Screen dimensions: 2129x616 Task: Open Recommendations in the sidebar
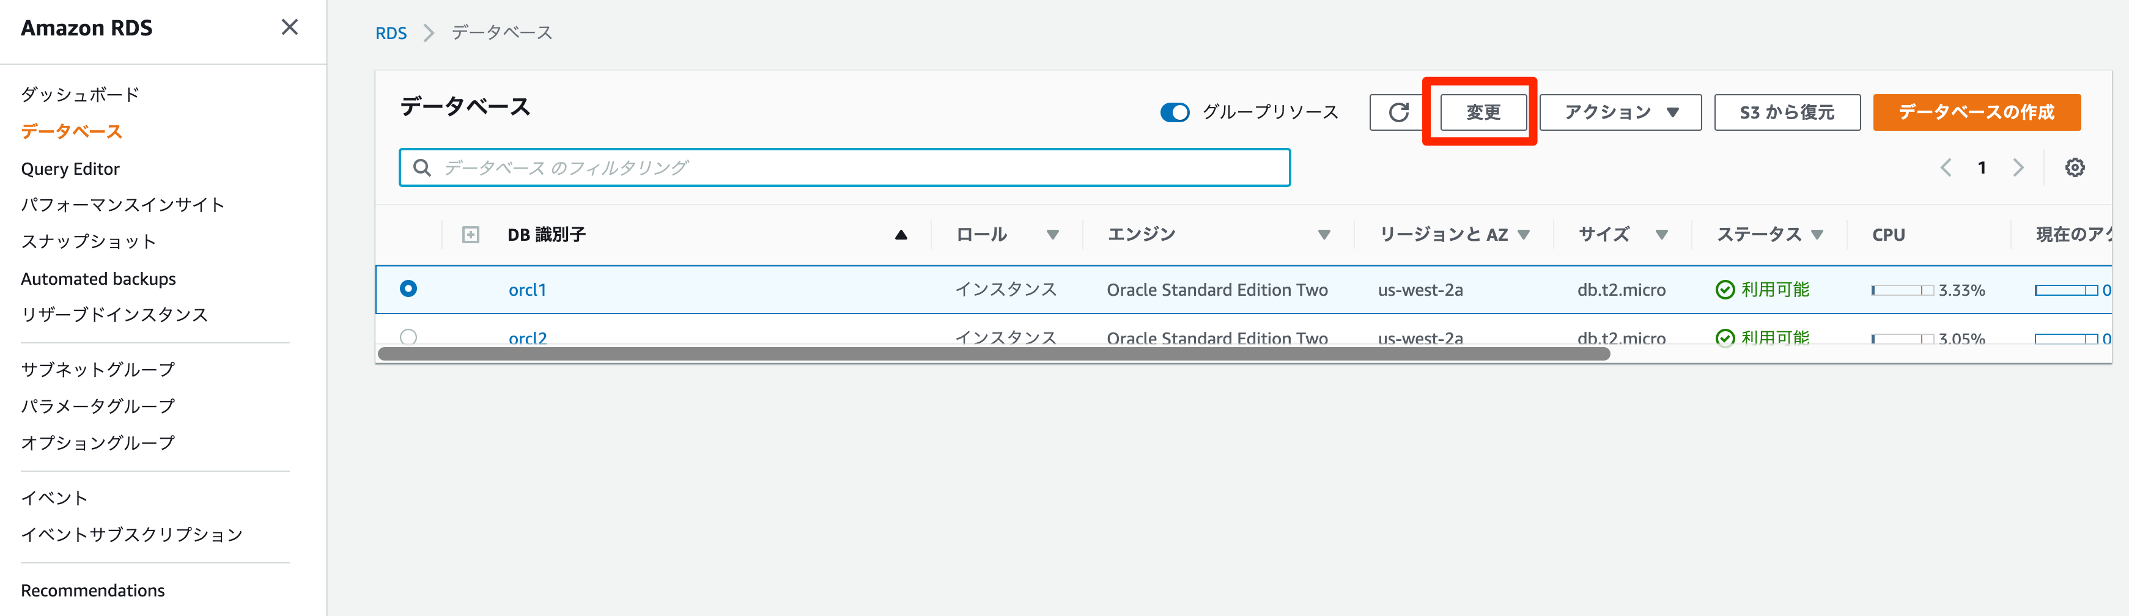click(92, 590)
